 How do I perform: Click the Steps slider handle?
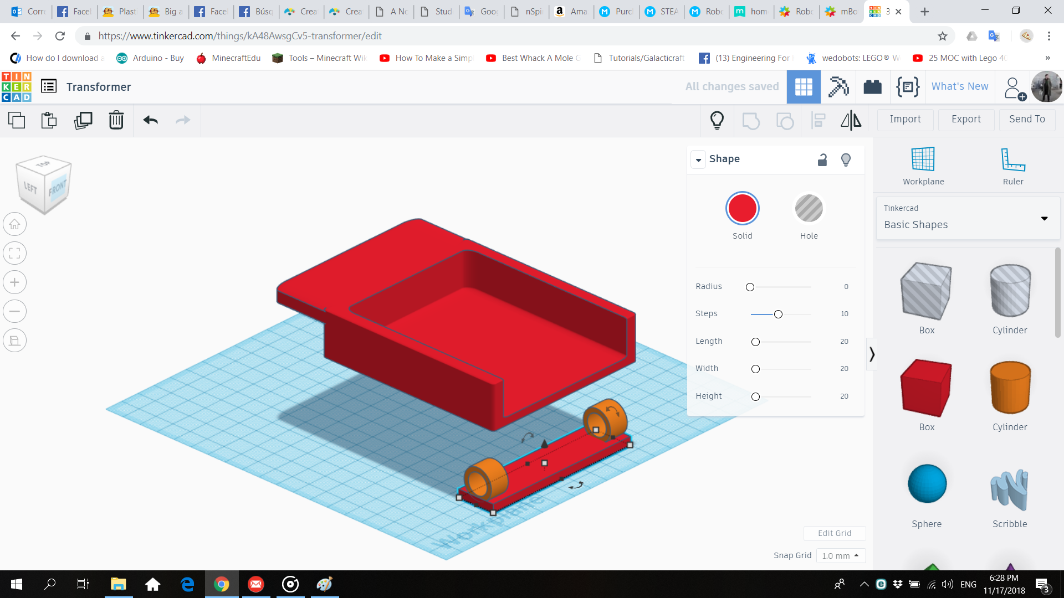click(778, 315)
